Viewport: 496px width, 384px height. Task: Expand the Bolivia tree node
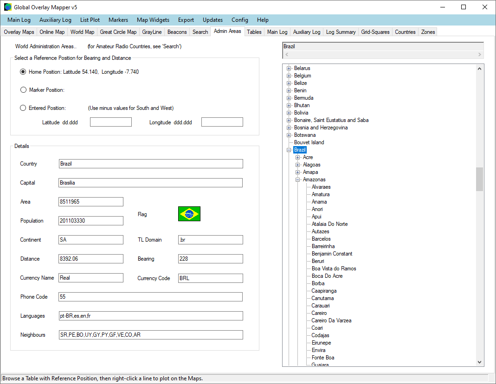coord(289,113)
